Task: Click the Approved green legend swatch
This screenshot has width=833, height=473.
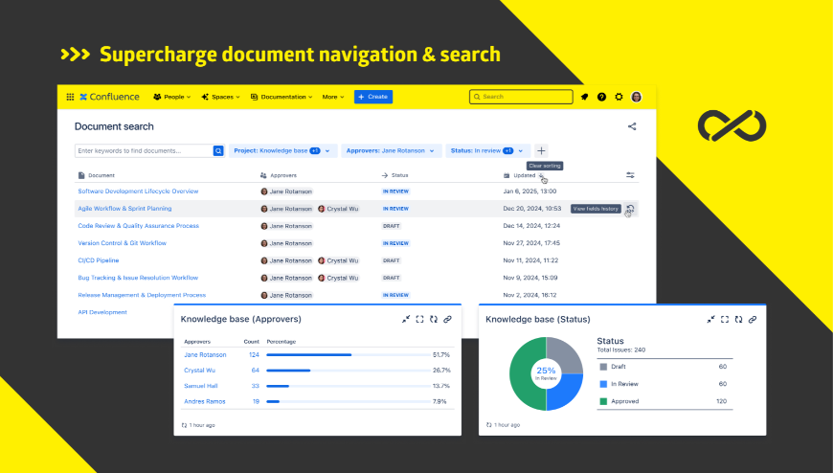Action: (x=603, y=402)
